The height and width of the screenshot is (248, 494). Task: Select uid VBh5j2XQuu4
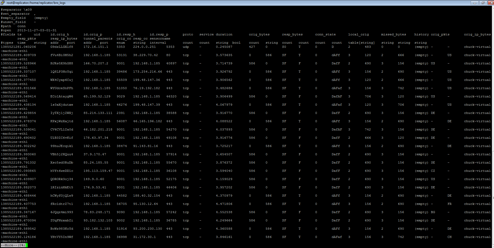pos(62,154)
